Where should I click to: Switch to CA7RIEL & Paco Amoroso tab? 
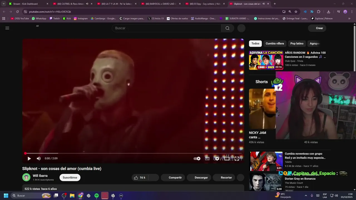(71, 4)
